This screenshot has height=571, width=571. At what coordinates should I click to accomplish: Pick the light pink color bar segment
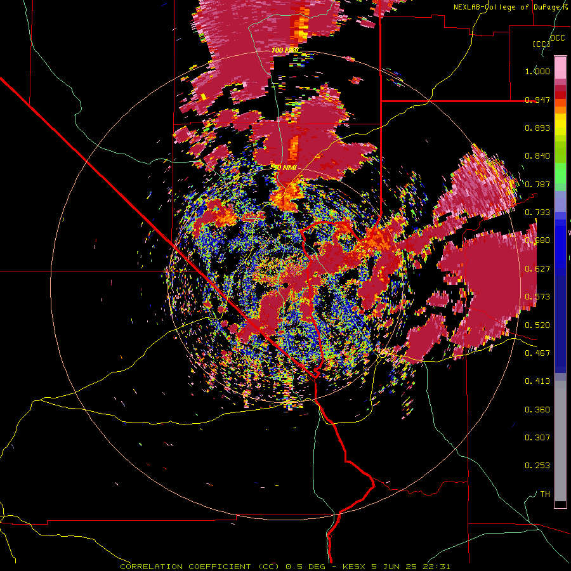pos(560,68)
